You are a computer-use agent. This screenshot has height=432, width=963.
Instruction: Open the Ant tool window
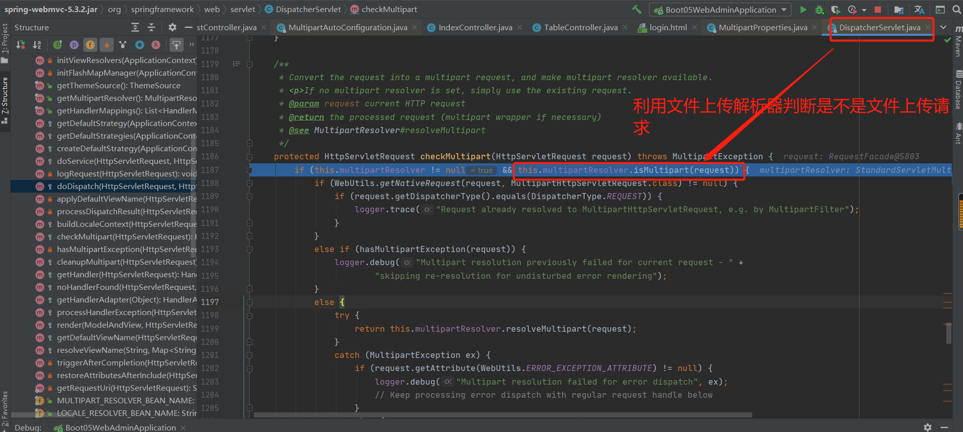[958, 133]
